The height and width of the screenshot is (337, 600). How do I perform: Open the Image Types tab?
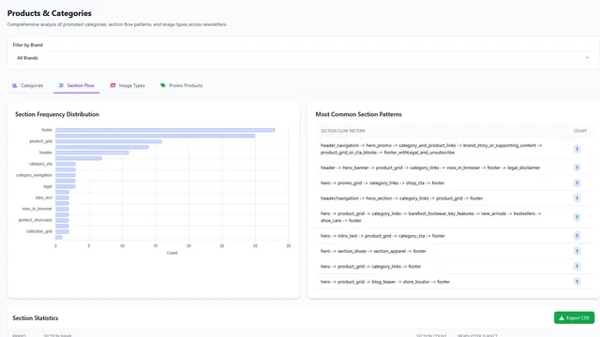click(127, 85)
